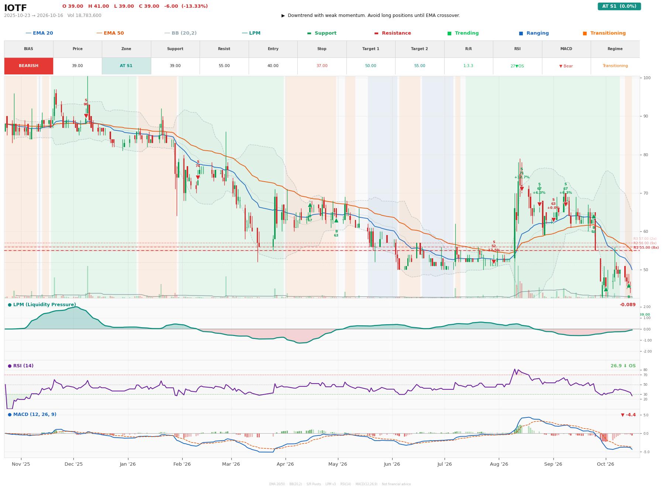Image resolution: width=663 pixels, height=490 pixels.
Task: Click the RSI reading 26.9 OS
Action: [x=623, y=366]
